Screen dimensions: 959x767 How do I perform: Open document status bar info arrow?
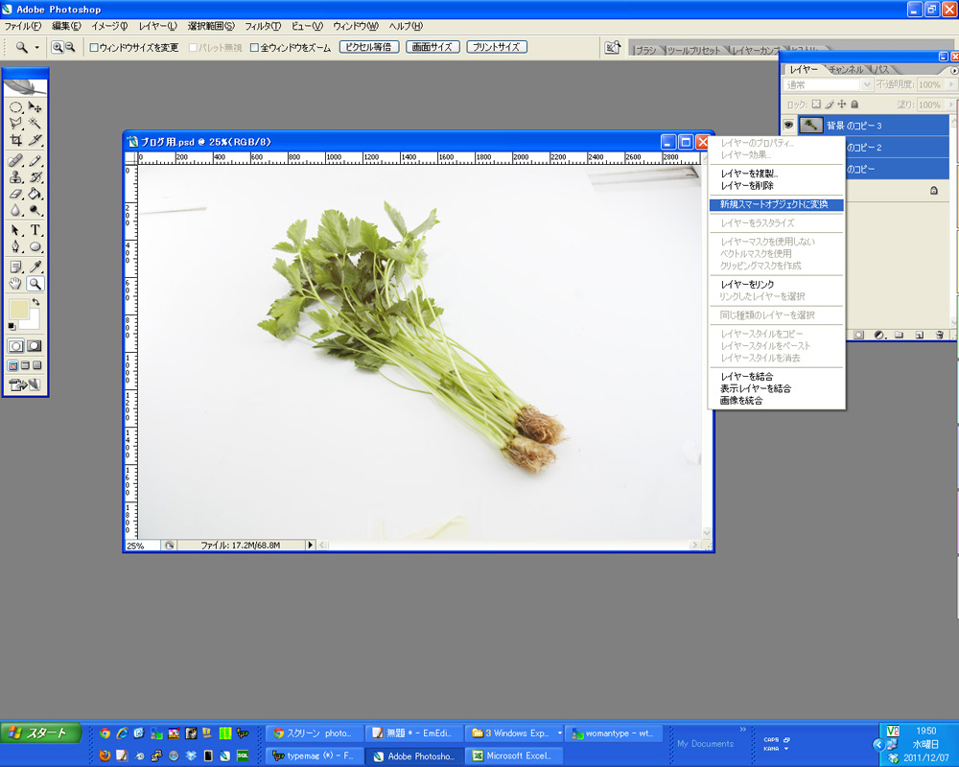(310, 545)
